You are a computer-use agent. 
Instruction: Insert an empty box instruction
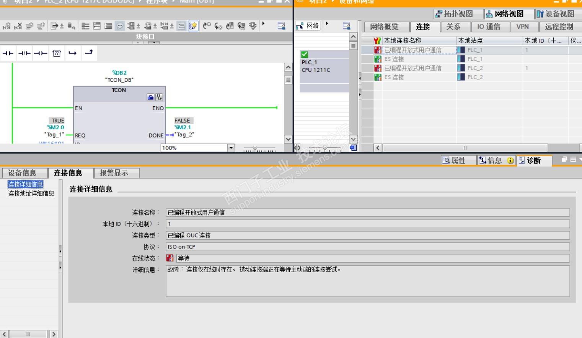point(57,53)
